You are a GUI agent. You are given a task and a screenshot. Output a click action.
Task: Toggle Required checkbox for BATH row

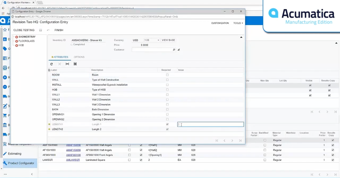(167, 109)
